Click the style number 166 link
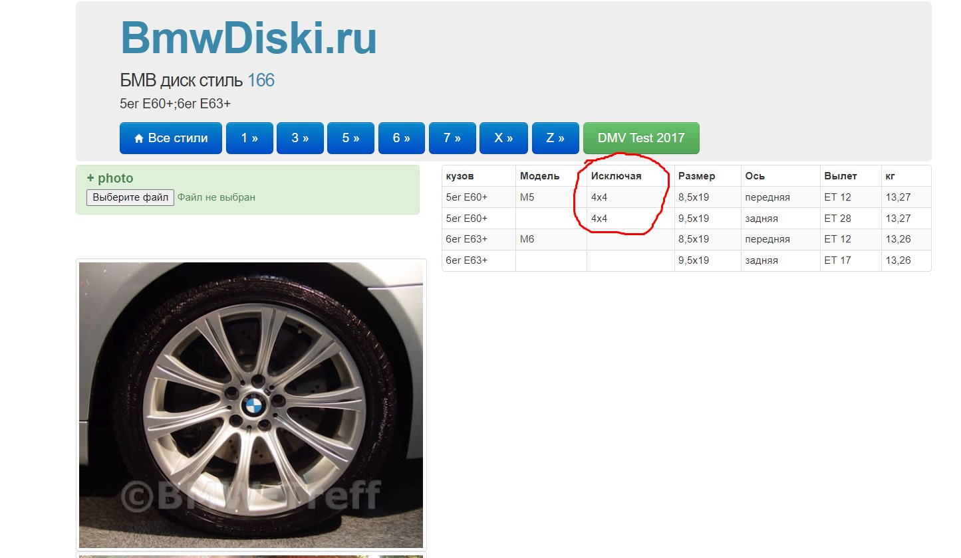961x558 pixels. pos(261,81)
